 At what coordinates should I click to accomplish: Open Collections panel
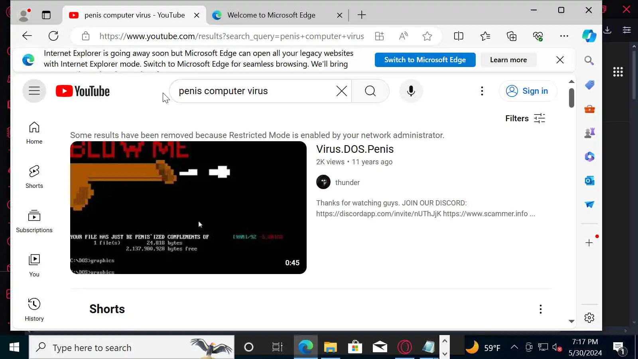(512, 36)
